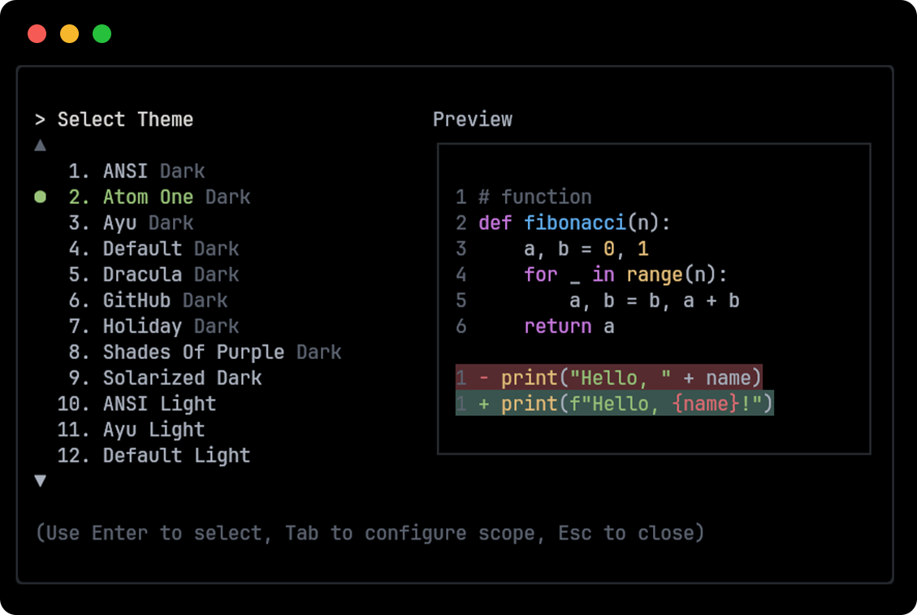Viewport: 917px width, 615px height.
Task: Select the Solarized Dark theme
Action: coord(181,378)
